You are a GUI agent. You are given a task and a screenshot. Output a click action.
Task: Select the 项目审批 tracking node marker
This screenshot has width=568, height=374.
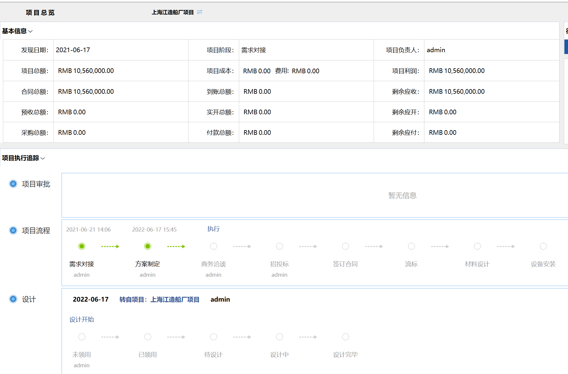[x=13, y=184]
